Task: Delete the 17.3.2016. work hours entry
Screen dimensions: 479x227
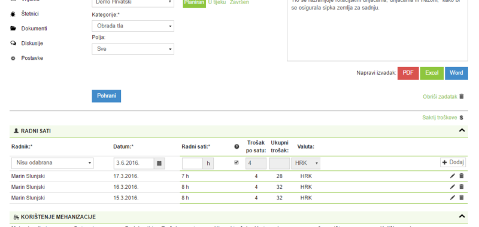Action: pos(461,176)
